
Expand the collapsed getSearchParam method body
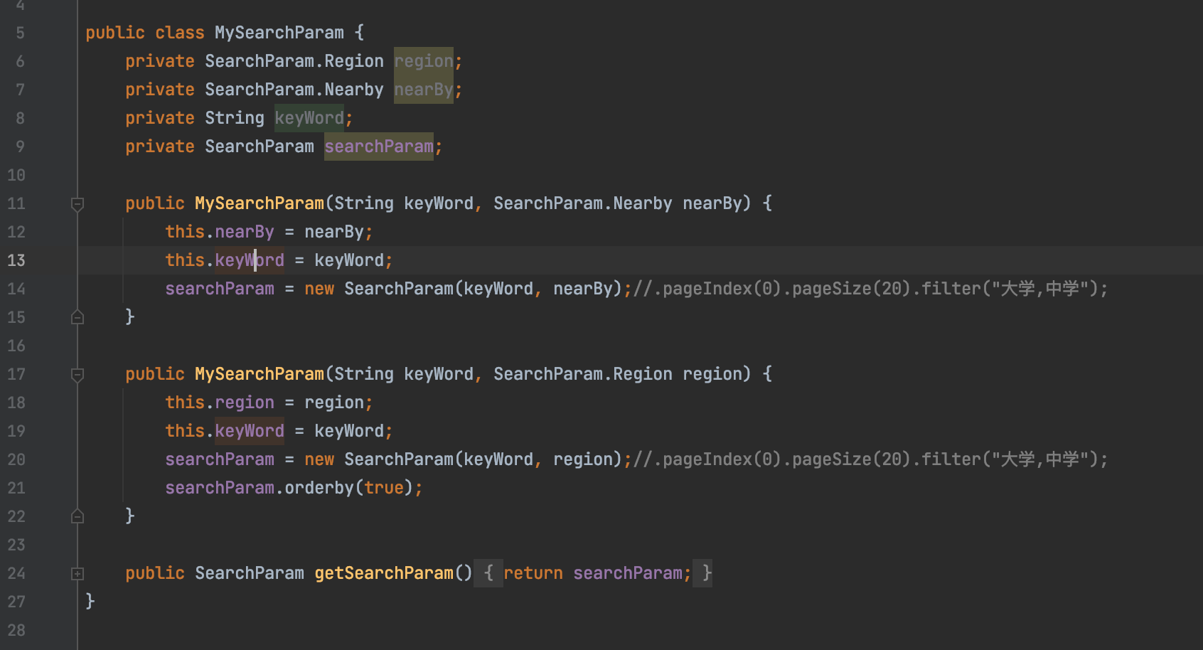[x=77, y=573]
